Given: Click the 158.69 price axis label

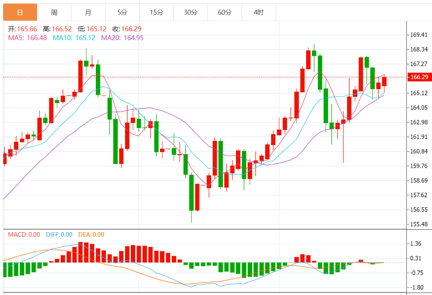Looking at the screenshot, I should click(x=419, y=180).
